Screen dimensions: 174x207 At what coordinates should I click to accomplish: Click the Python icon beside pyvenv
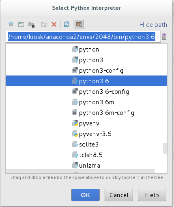(x=75, y=123)
